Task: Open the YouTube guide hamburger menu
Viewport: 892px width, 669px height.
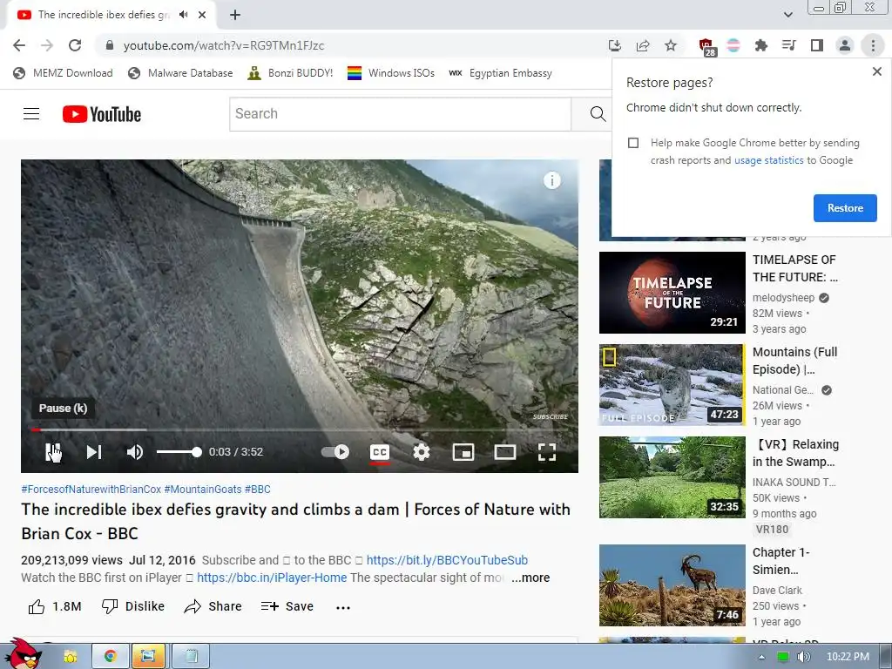Action: [x=31, y=114]
